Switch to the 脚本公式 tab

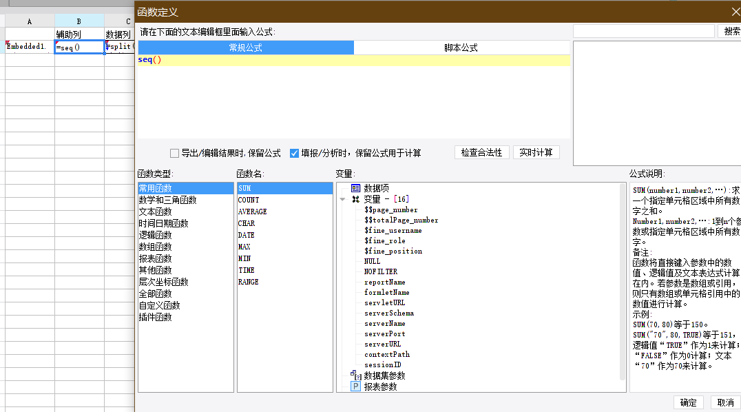tap(461, 48)
